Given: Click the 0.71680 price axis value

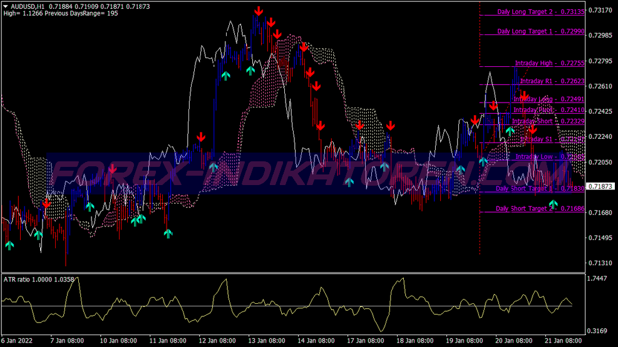Looking at the screenshot, I should 600,213.
